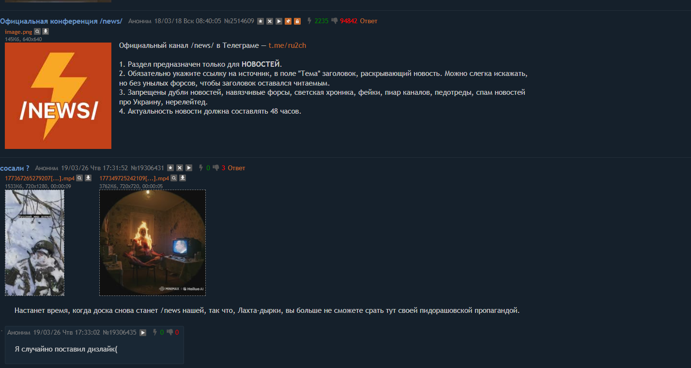Open post menu arrow of reply №19306435

[x=143, y=333]
